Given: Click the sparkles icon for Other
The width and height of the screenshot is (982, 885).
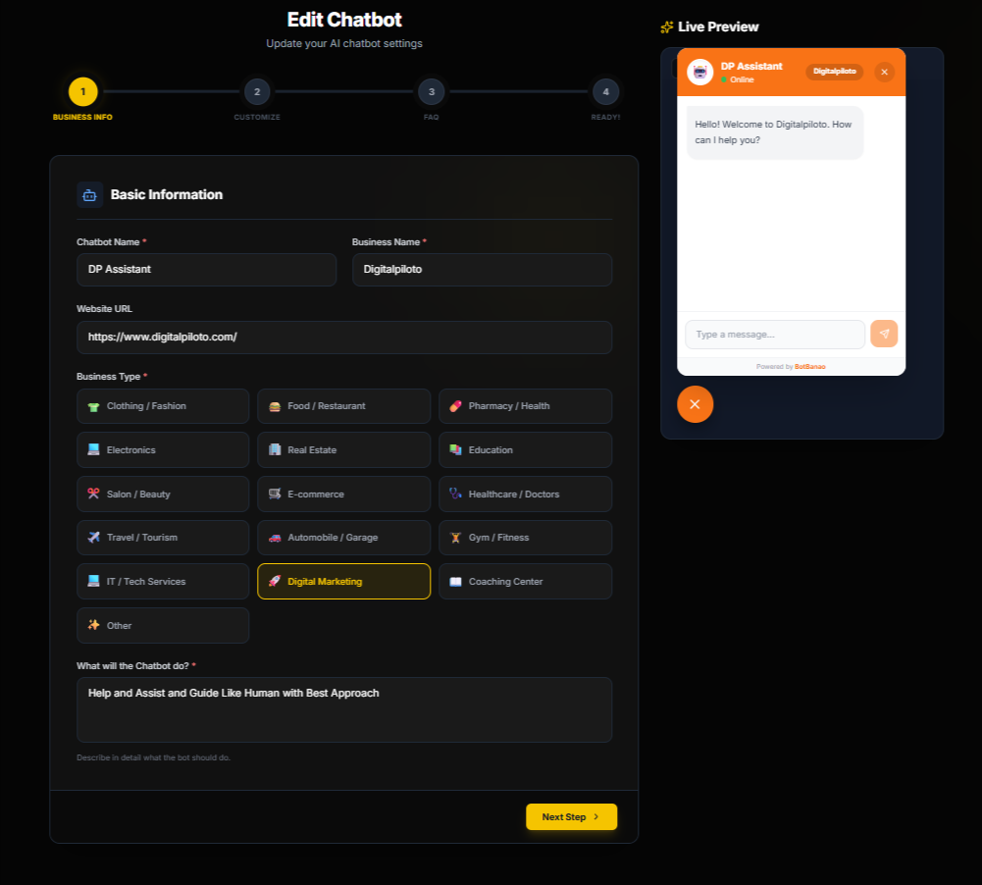Looking at the screenshot, I should (x=93, y=625).
